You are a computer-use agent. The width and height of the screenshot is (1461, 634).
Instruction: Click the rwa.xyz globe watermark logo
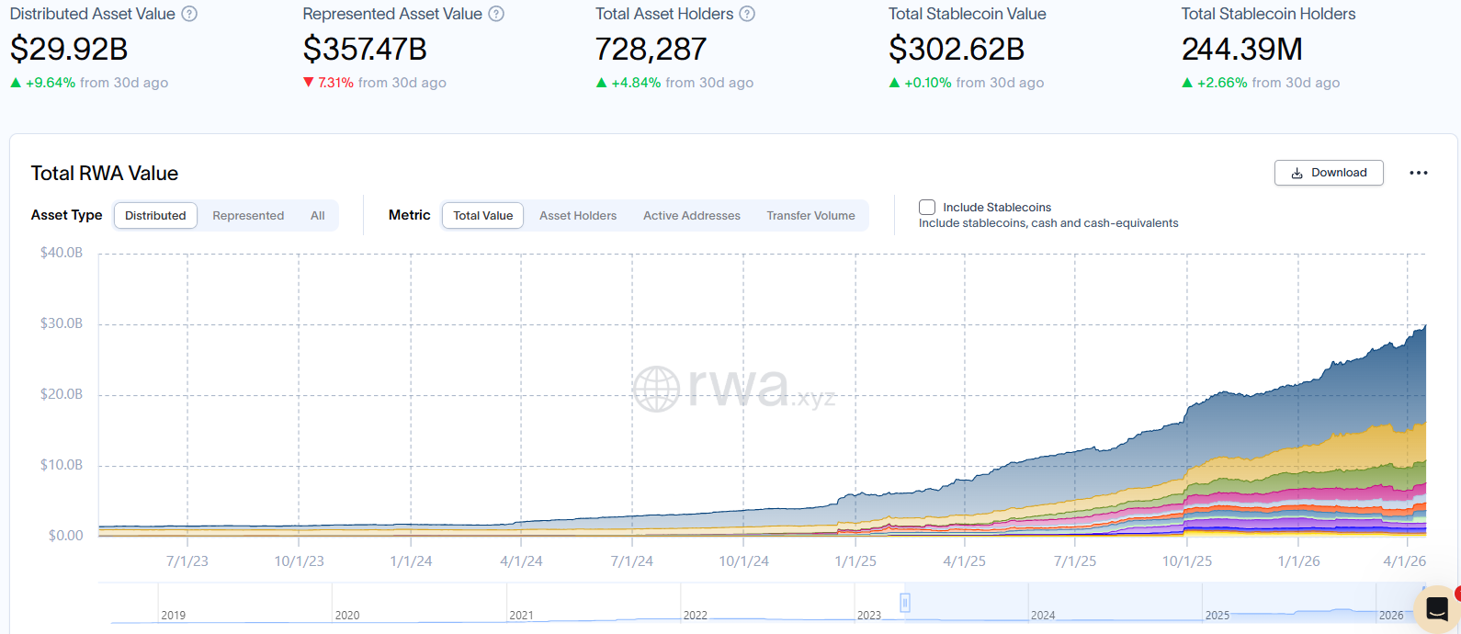tap(656, 389)
